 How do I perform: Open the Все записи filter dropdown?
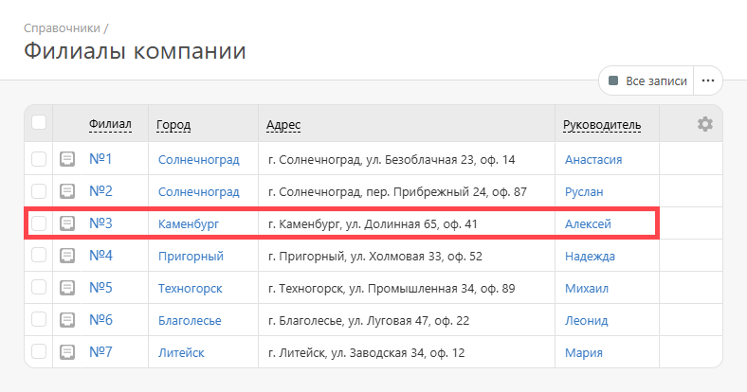click(x=647, y=80)
